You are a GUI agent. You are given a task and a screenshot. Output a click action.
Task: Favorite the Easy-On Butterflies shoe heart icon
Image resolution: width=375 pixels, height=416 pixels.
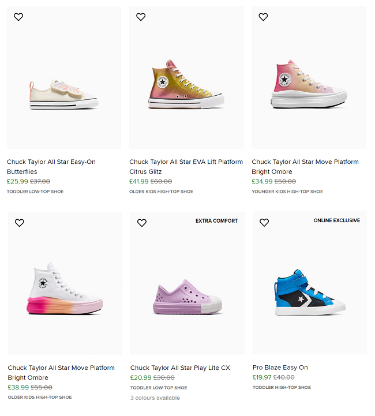(x=18, y=17)
